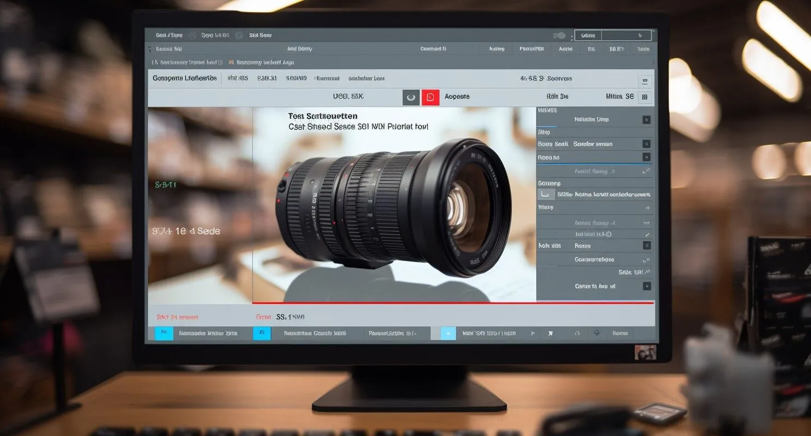Open the "Femerittes" menu
The height and width of the screenshot is (436, 811).
tap(532, 49)
